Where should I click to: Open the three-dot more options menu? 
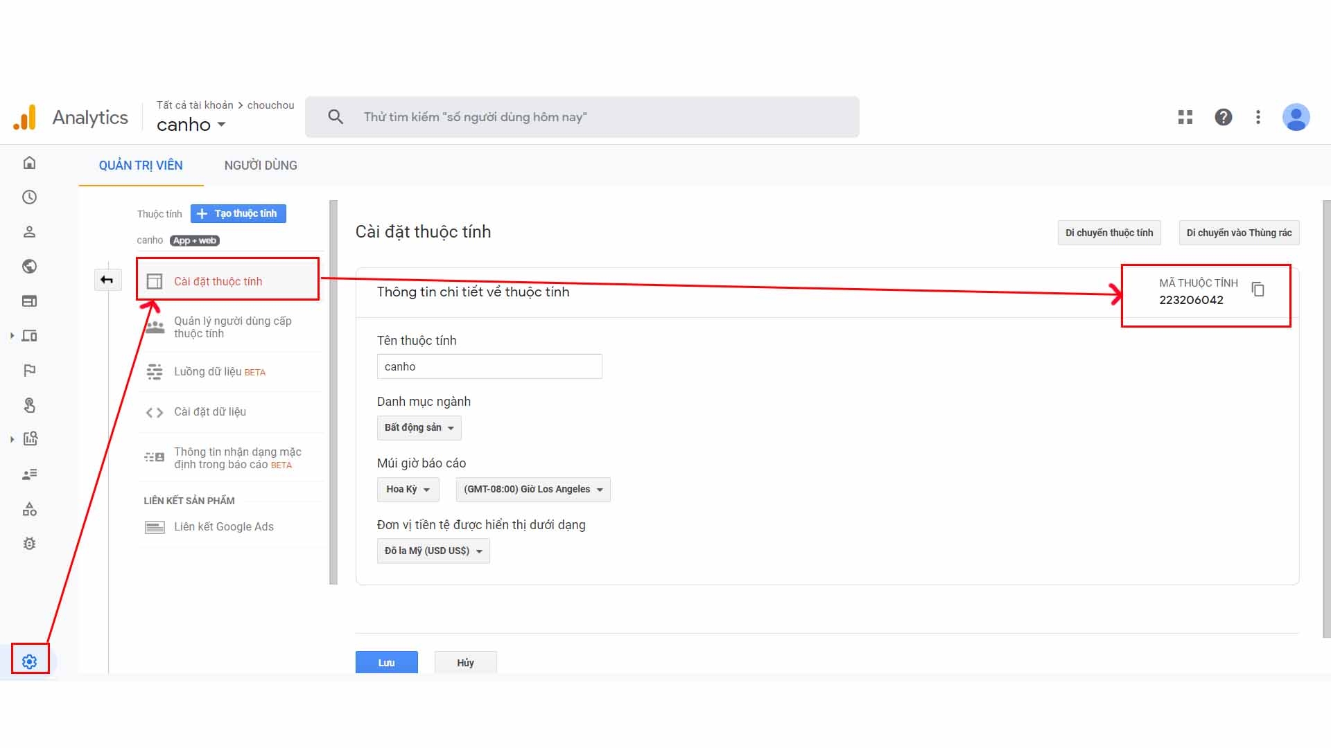1258,117
